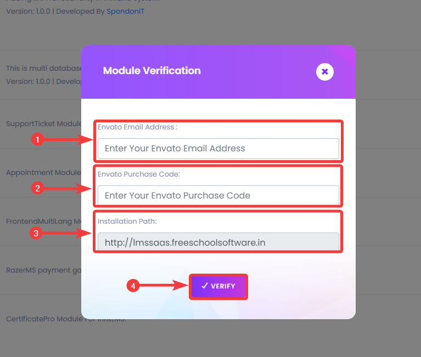Screen dimensions: 421x357
Task: Select the Installation Path text field
Action: pyautogui.click(x=218, y=242)
